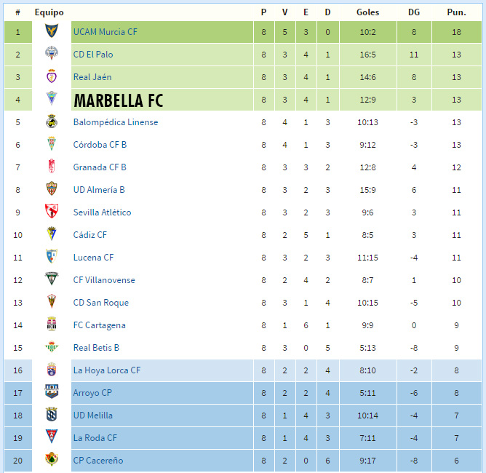Click the Marbella FC team crest

(52, 98)
